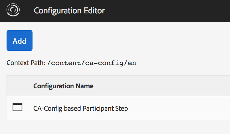
Task: Click the Configuration Editor title
Action: 69,11
